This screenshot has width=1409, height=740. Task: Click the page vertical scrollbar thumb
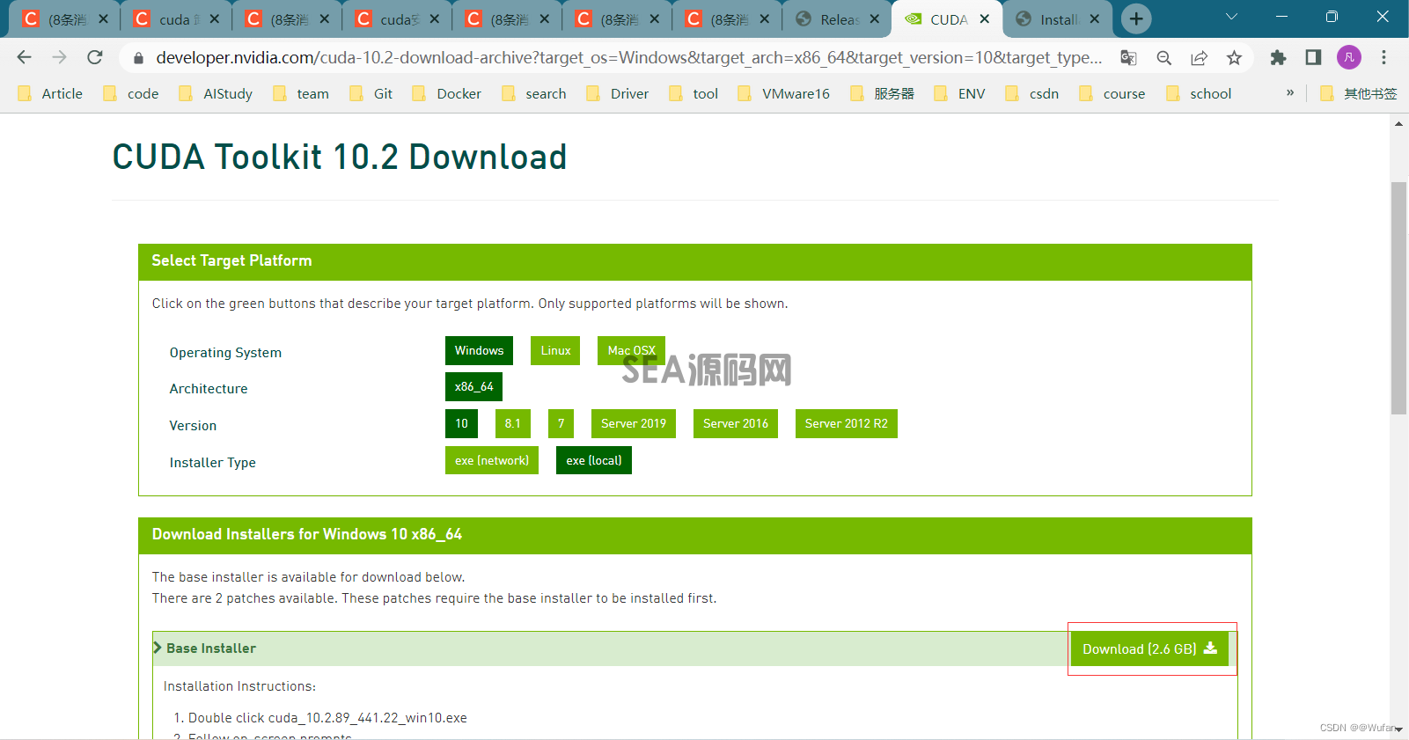click(1398, 297)
